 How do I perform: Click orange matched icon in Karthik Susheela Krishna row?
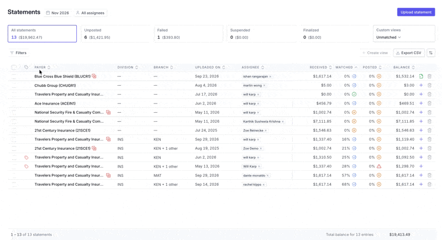(x=354, y=121)
